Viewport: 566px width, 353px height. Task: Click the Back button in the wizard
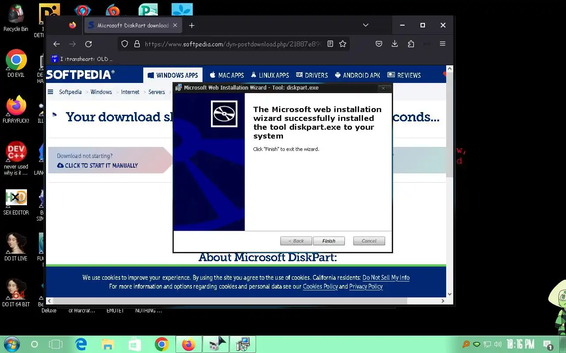click(296, 241)
